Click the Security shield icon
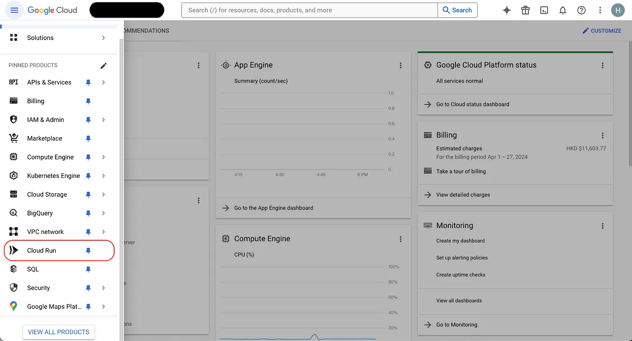The width and height of the screenshot is (632, 341). [x=14, y=288]
